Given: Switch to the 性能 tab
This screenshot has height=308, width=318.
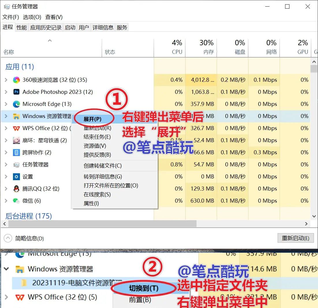Looking at the screenshot, I should 21,27.
